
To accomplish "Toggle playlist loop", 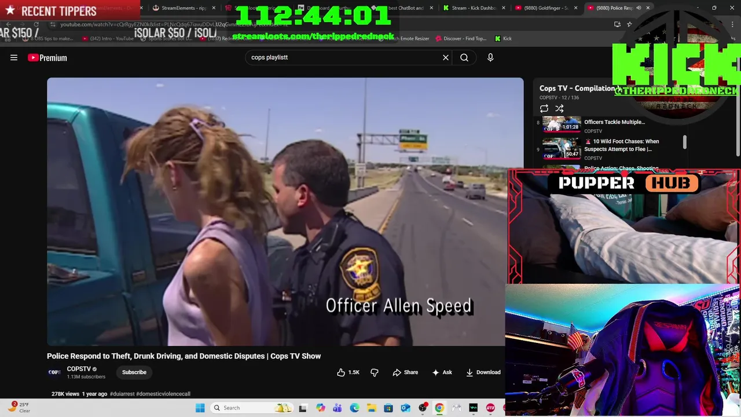I will 544,108.
